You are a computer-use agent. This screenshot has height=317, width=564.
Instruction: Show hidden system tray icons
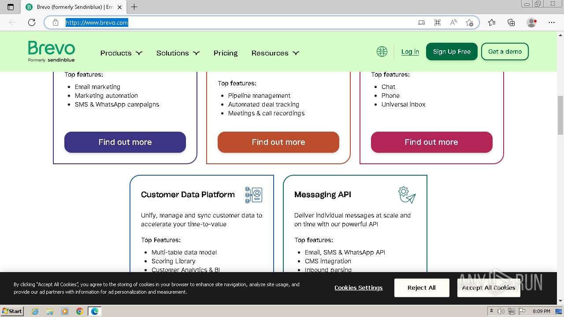[492, 311]
